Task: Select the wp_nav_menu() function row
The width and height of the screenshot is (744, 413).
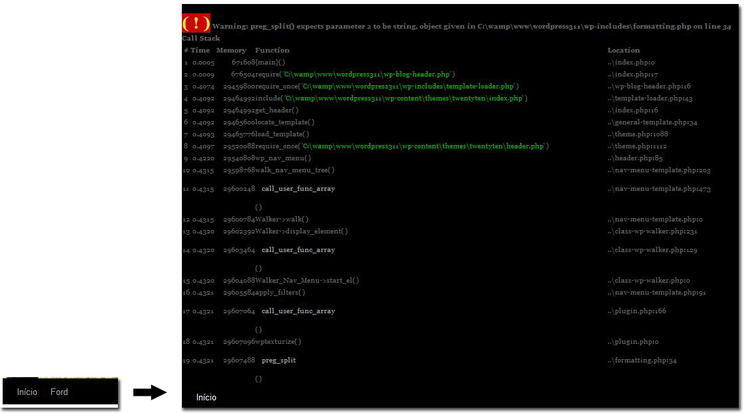Action: pos(283,158)
